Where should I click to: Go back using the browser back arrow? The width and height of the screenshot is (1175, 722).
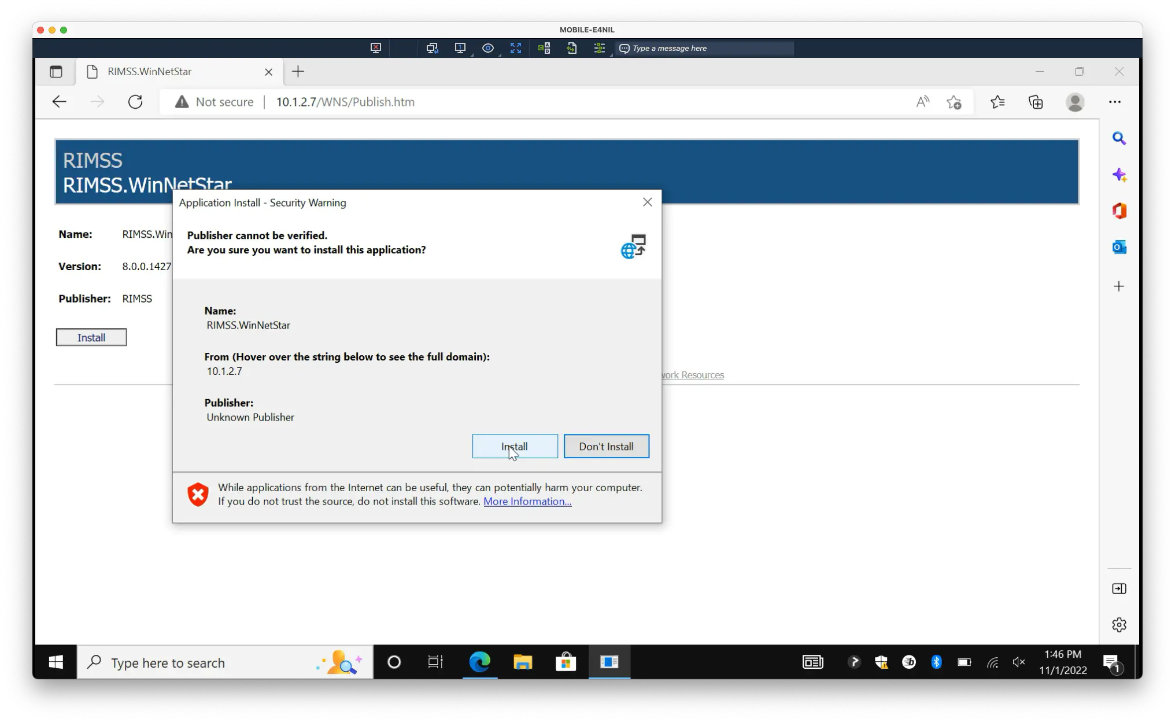60,102
